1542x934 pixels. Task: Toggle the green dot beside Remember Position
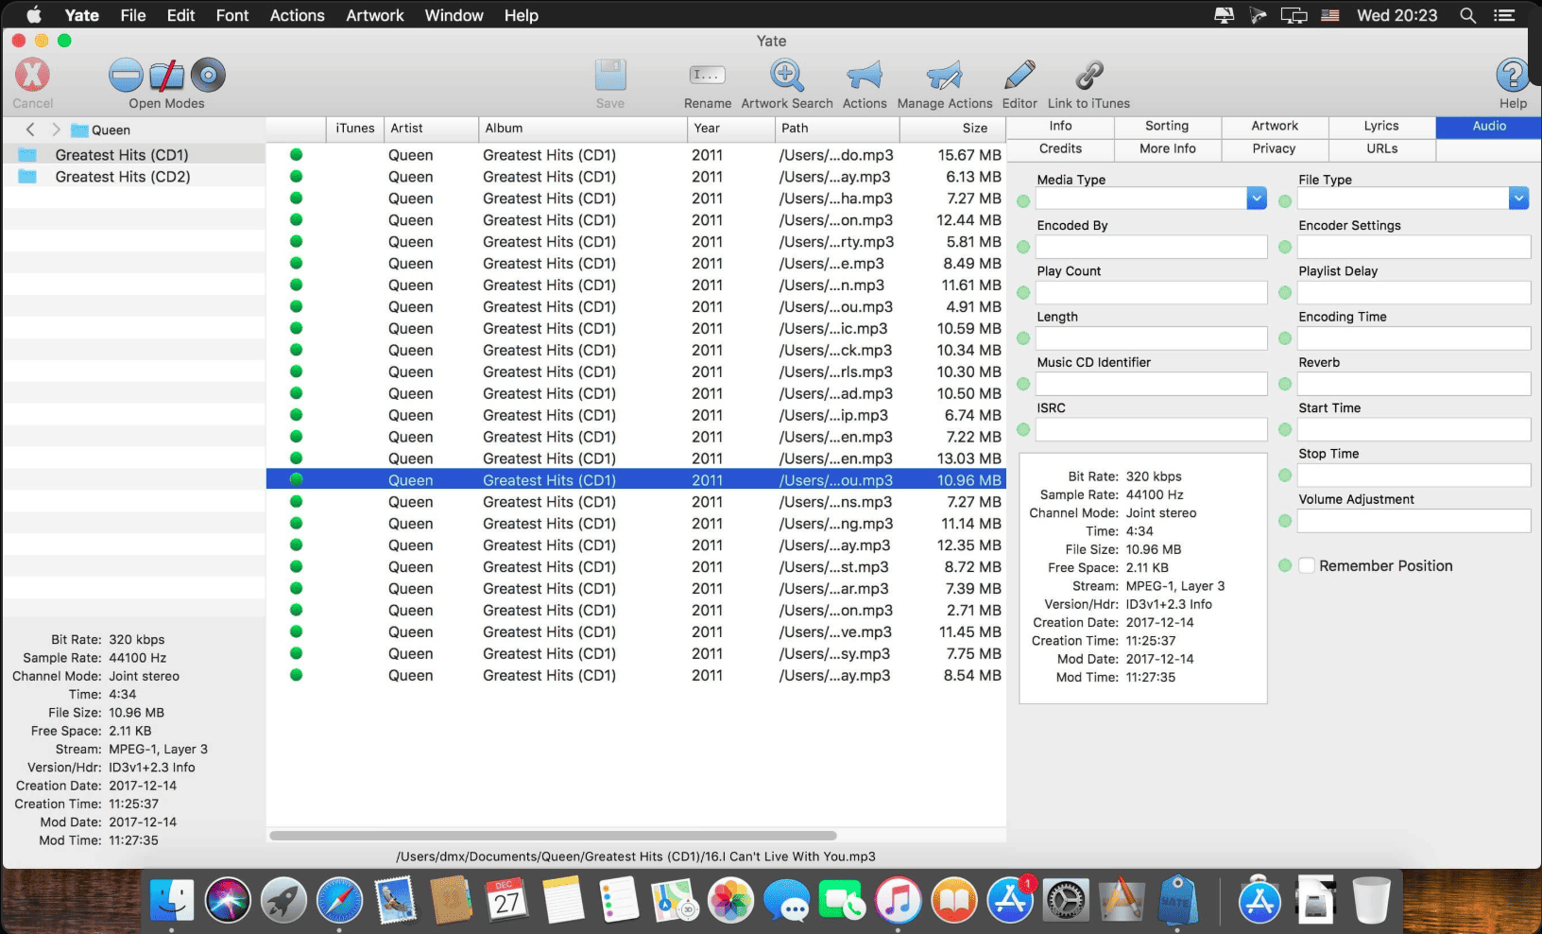tap(1285, 565)
